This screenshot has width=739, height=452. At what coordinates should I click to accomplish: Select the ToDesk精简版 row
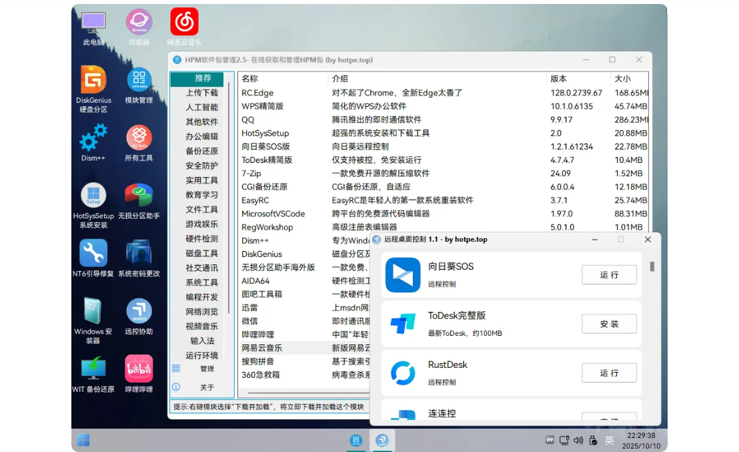point(443,160)
